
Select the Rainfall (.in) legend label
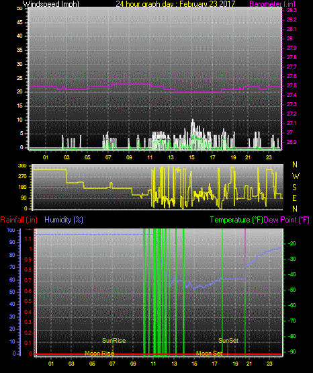tap(19, 220)
